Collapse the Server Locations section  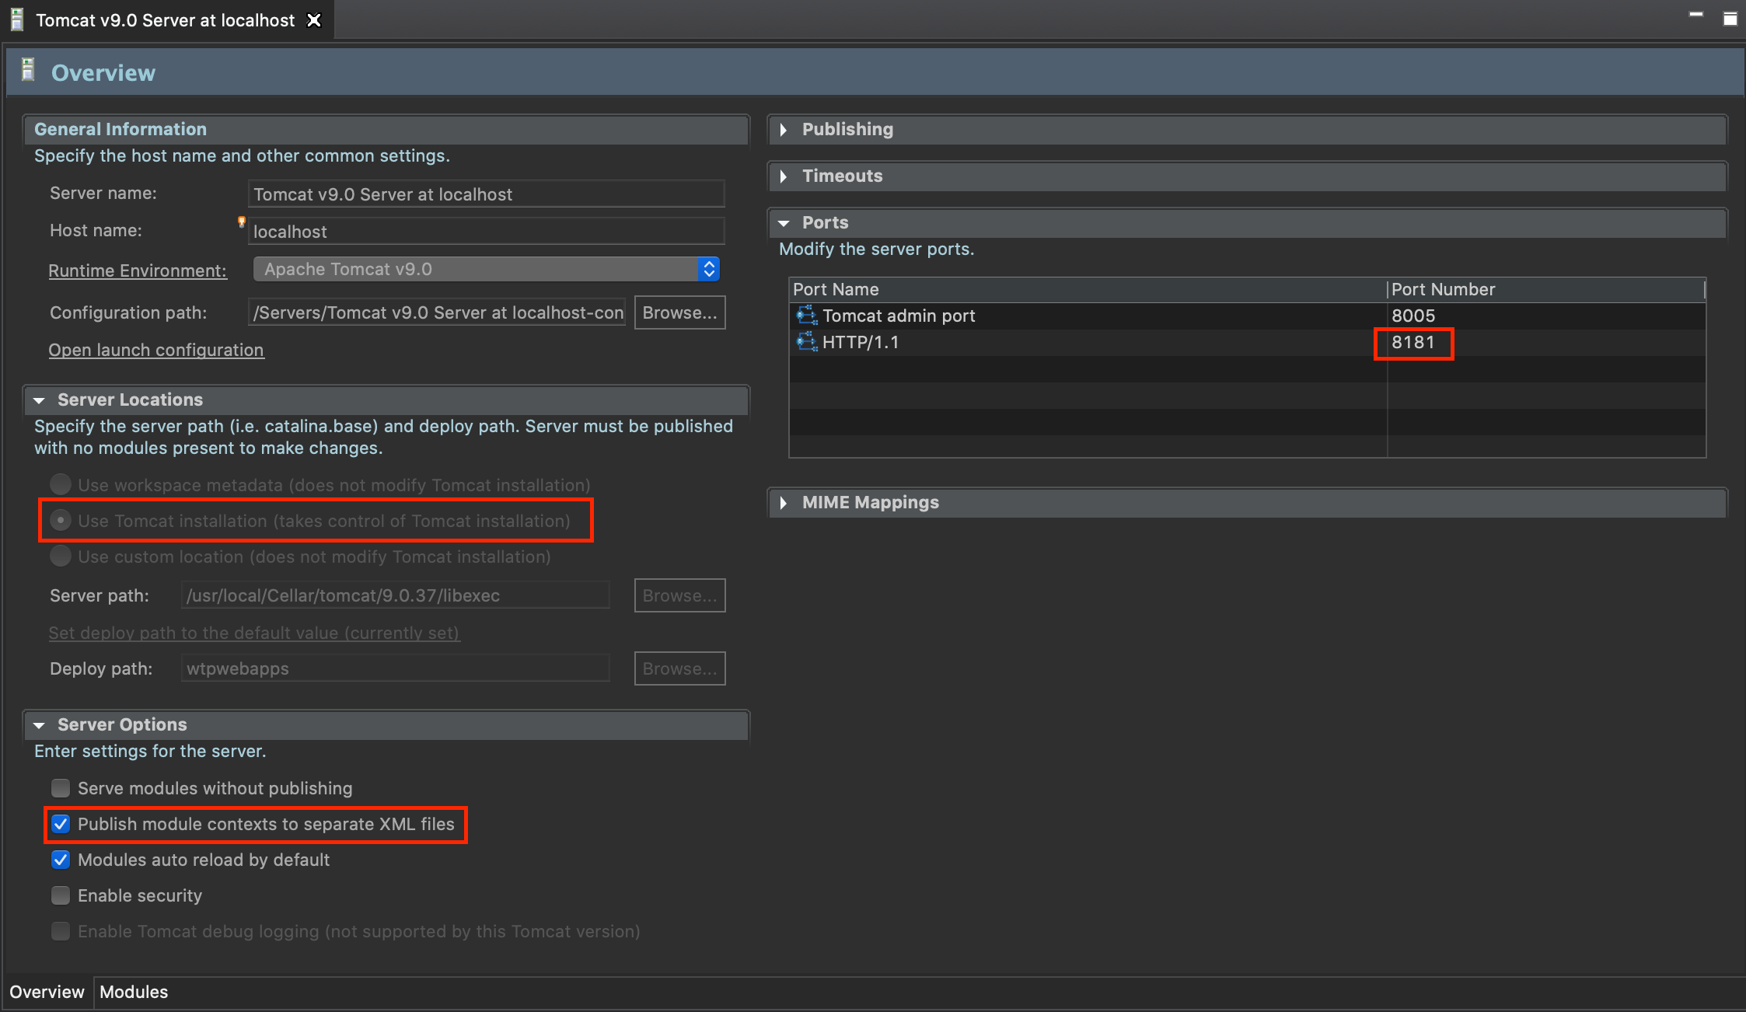[x=39, y=400]
